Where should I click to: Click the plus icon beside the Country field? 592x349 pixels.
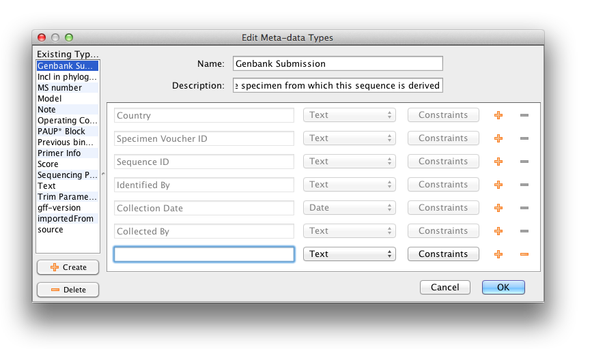click(498, 115)
